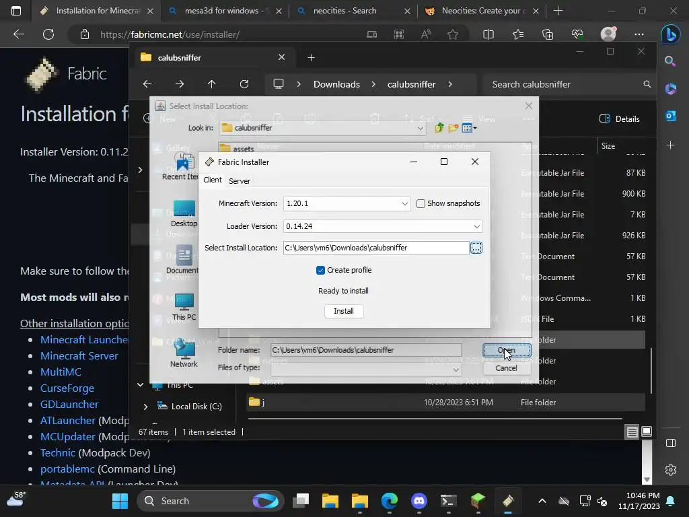
Task: Click Cancel in the Select Install Location dialog
Action: tap(507, 368)
